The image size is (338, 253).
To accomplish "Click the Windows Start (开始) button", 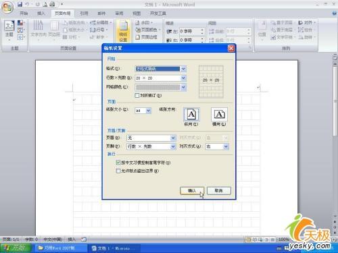I will (x=16, y=248).
